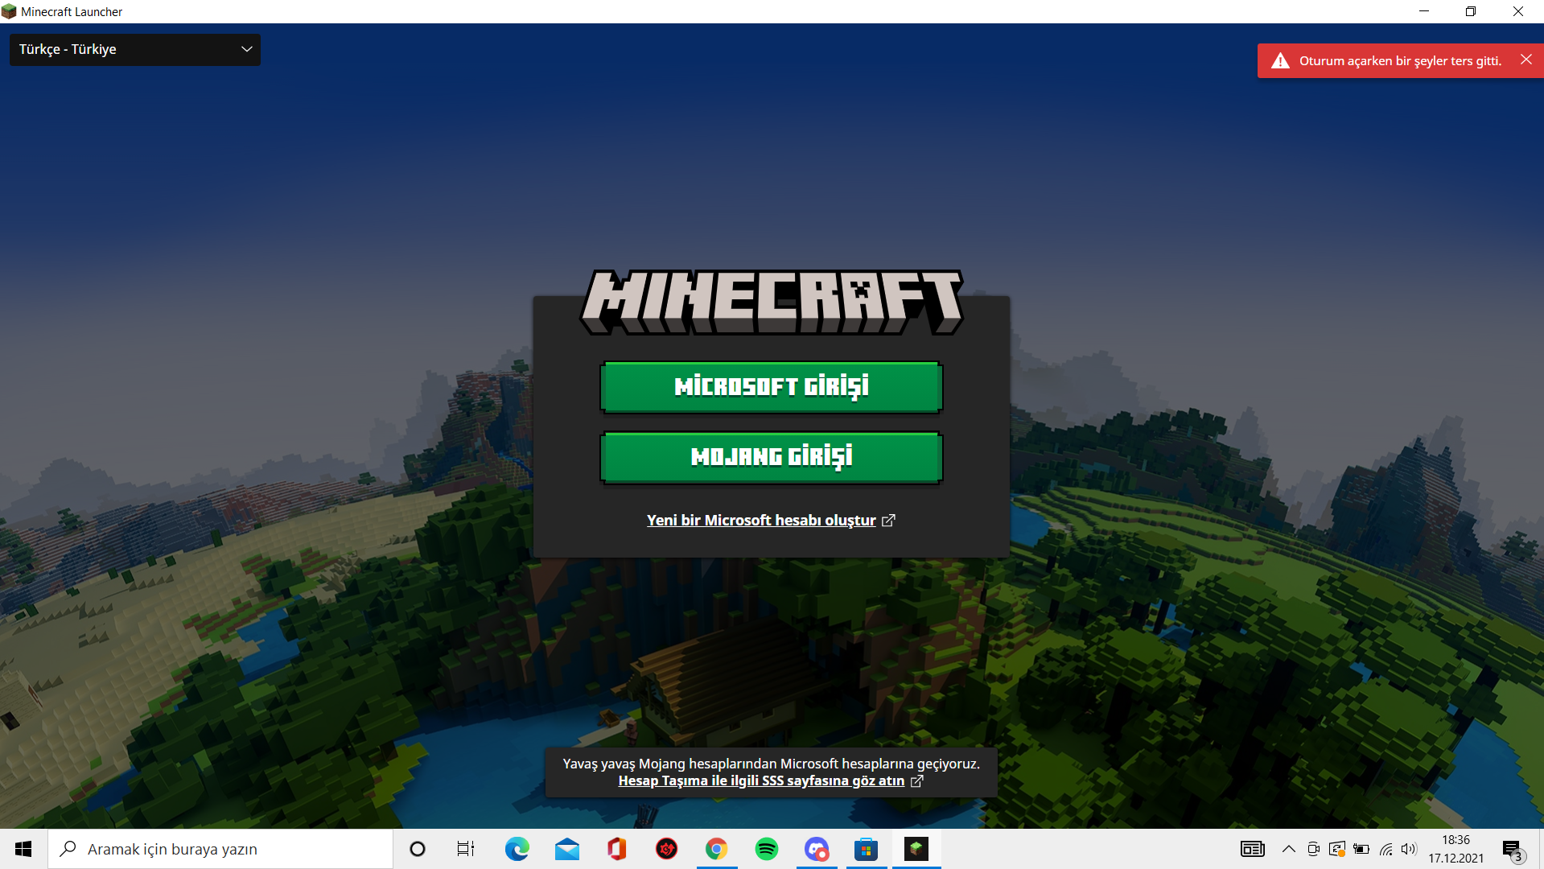This screenshot has height=869, width=1544.
Task: Open the volume speaker tray icon
Action: click(1409, 849)
